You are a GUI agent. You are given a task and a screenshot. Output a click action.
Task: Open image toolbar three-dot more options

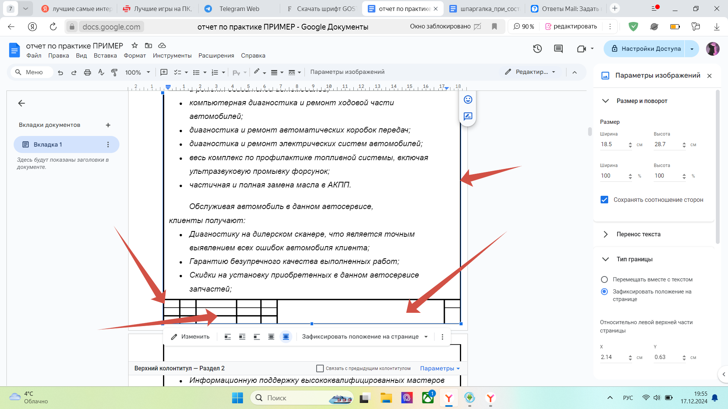click(442, 337)
